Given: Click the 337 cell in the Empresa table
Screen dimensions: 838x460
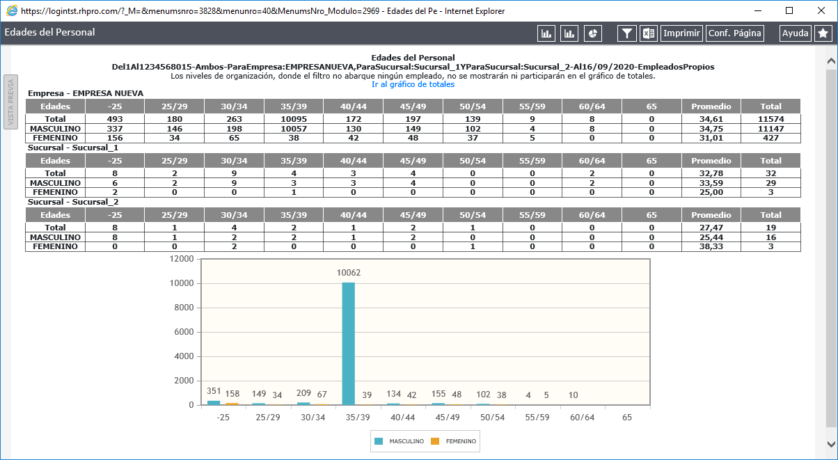Looking at the screenshot, I should tap(115, 129).
